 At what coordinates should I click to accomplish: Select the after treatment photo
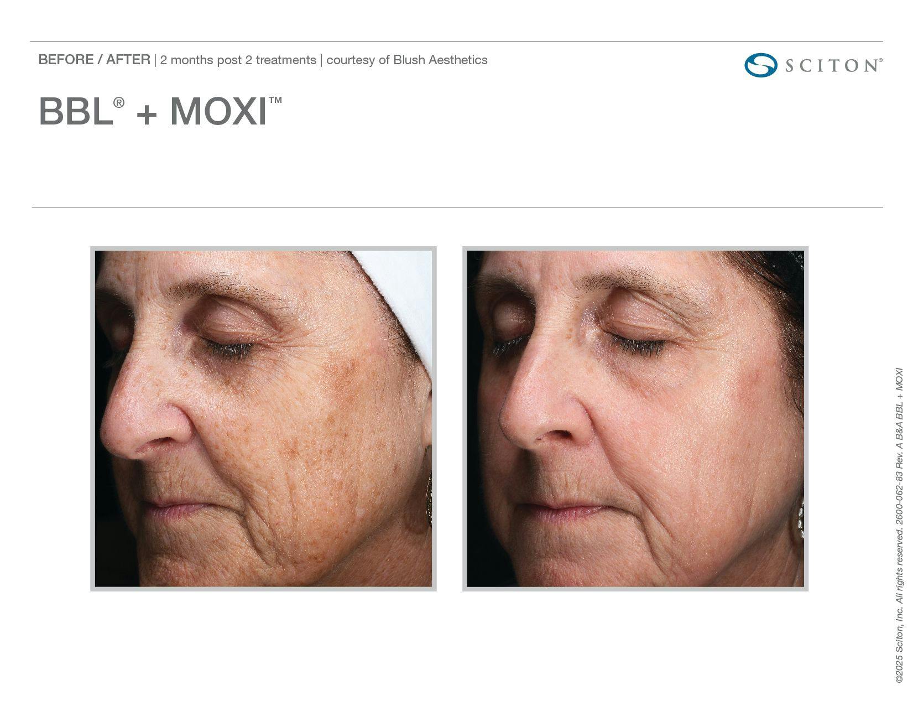pyautogui.click(x=635, y=419)
